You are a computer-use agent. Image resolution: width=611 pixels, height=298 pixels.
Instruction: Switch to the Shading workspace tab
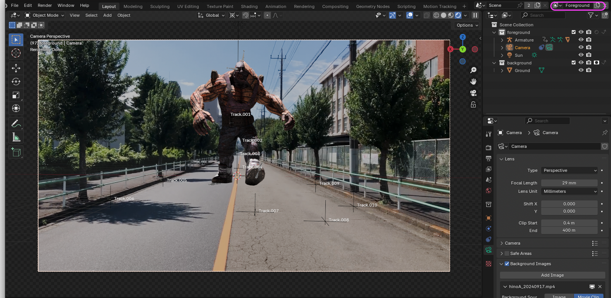(249, 6)
